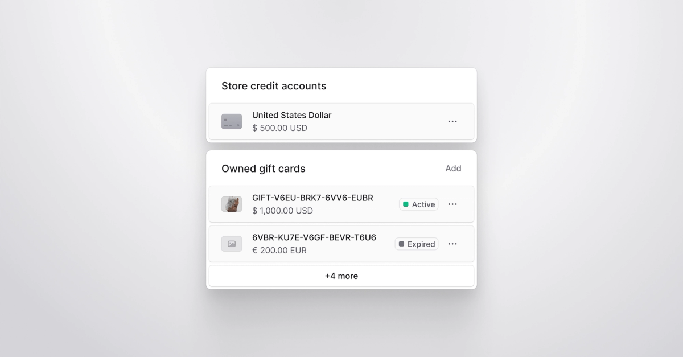Open the United States Dollar store credit row
Screen dimensions: 683x357
pyautogui.click(x=341, y=121)
